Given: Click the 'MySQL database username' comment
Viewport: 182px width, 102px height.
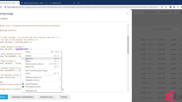Looking at the screenshot, I should (x=13, y=47).
